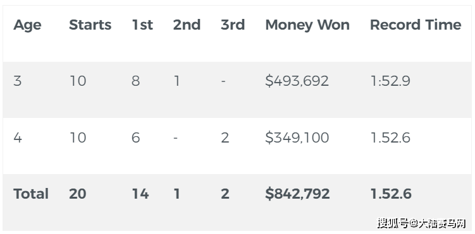Click the 1:52.9 record time

pos(390,81)
